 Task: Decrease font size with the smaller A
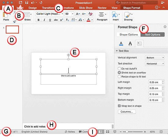[x=84, y=14]
